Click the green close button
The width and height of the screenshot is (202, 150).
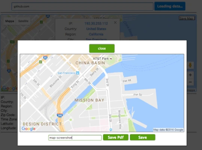click(102, 48)
